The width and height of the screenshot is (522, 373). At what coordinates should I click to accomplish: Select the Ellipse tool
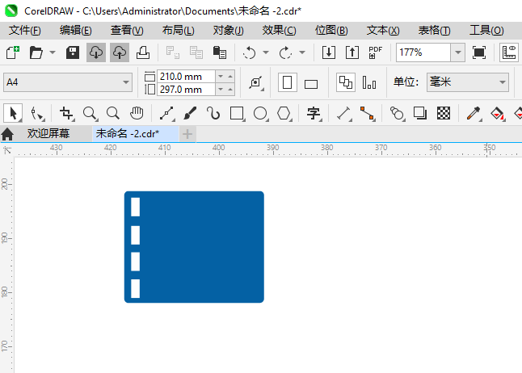point(261,114)
